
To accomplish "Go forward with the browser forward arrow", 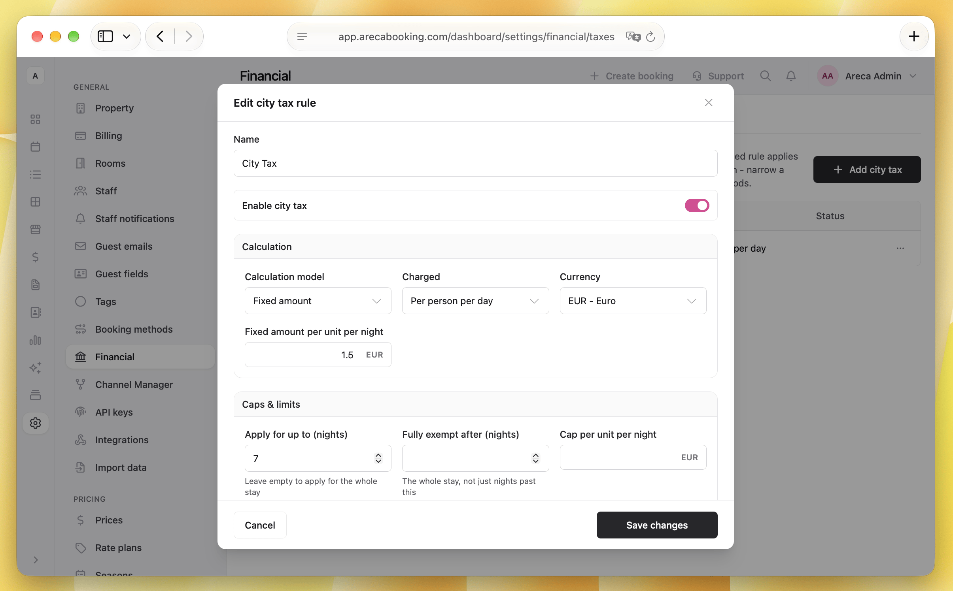I will (189, 36).
